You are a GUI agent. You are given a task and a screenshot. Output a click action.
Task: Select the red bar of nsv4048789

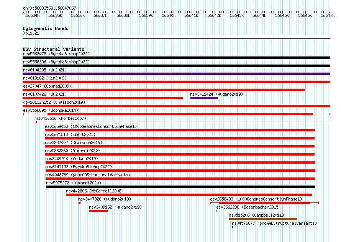[x=180, y=179]
